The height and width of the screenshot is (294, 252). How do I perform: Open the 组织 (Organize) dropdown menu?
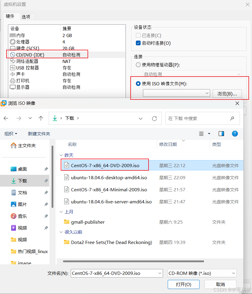[x=11, y=134]
